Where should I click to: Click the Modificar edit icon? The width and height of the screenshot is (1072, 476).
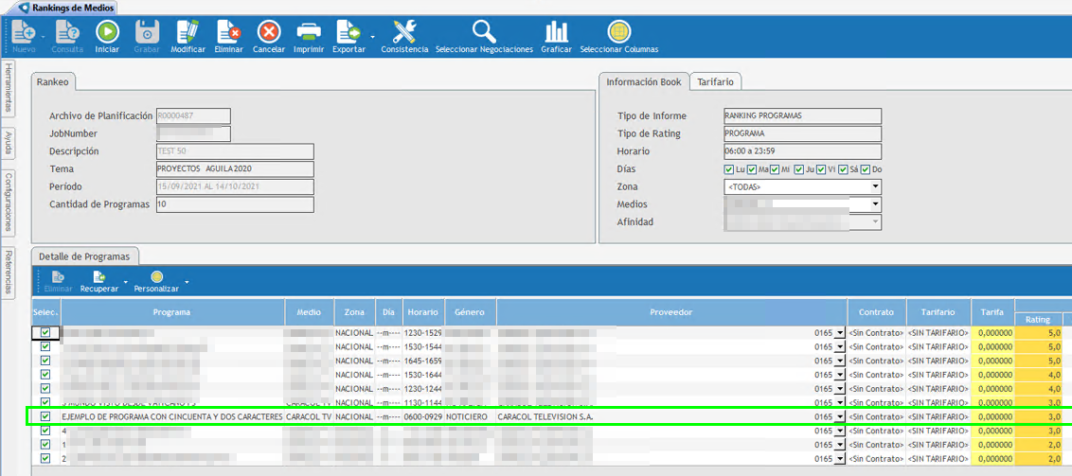click(x=188, y=31)
